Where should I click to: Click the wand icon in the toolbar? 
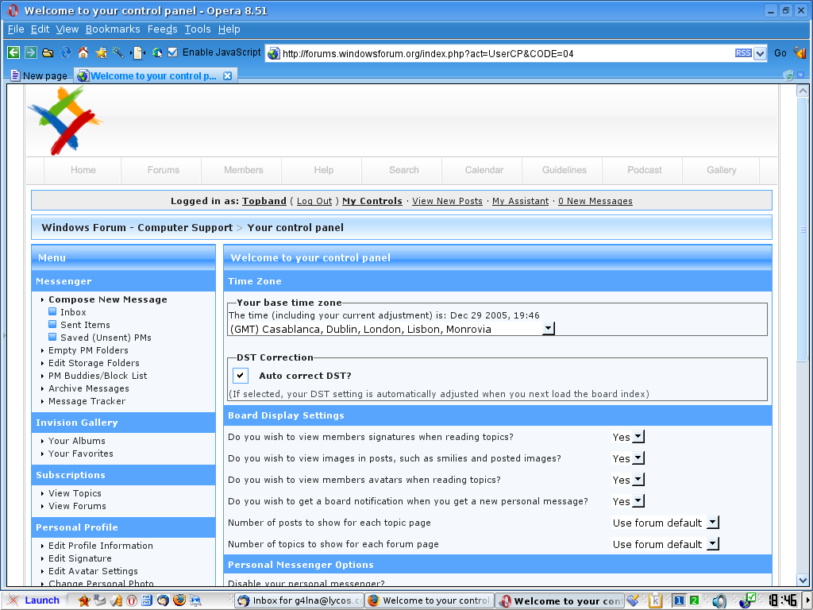coord(118,52)
